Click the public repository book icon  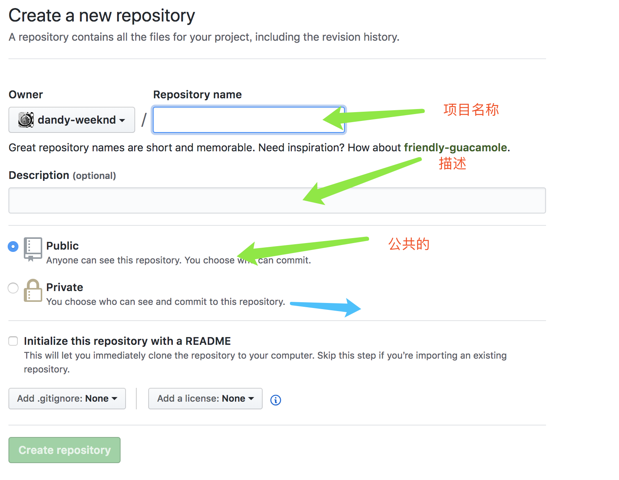pyautogui.click(x=33, y=249)
